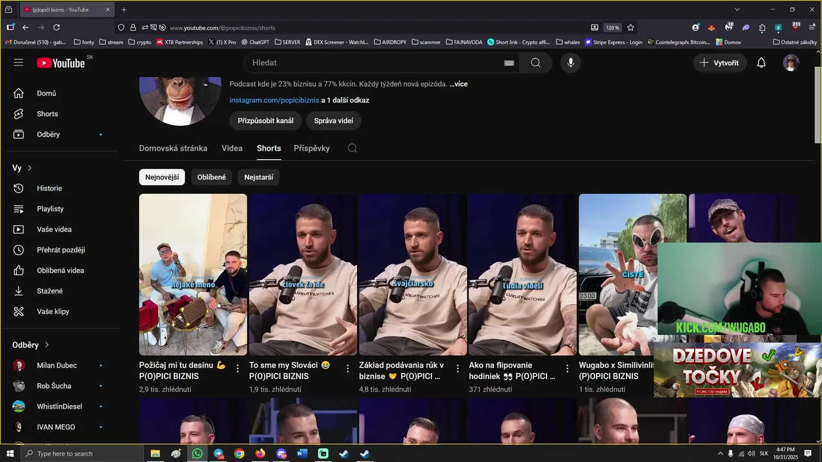Select the Nejnovější filter chip

click(162, 177)
